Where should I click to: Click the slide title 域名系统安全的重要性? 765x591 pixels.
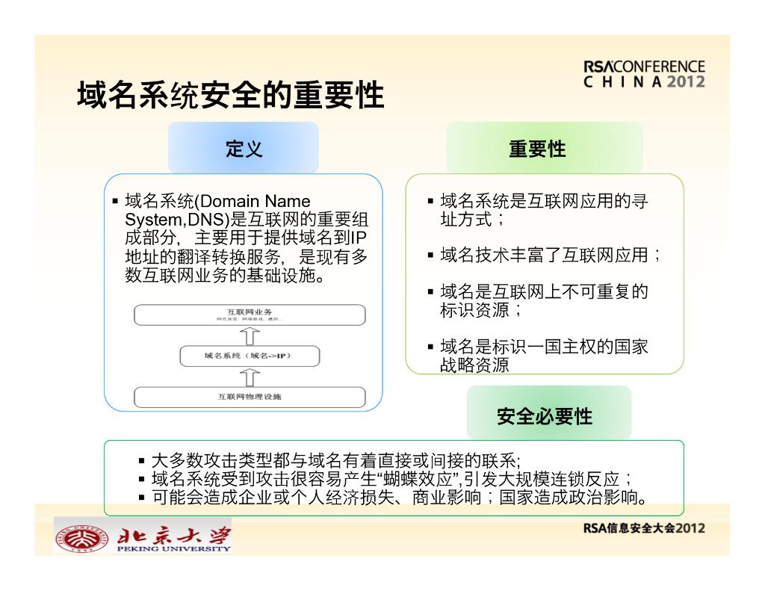pyautogui.click(x=230, y=95)
